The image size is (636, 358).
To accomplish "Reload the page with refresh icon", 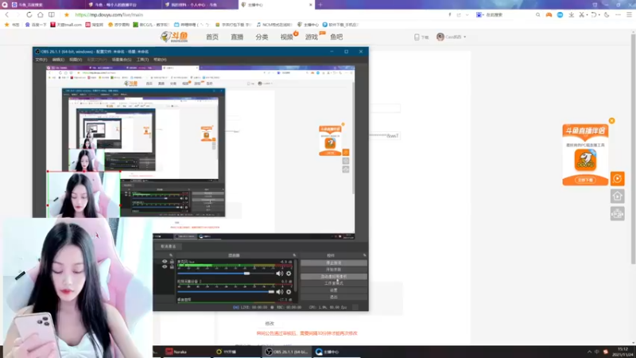I will [x=29, y=14].
